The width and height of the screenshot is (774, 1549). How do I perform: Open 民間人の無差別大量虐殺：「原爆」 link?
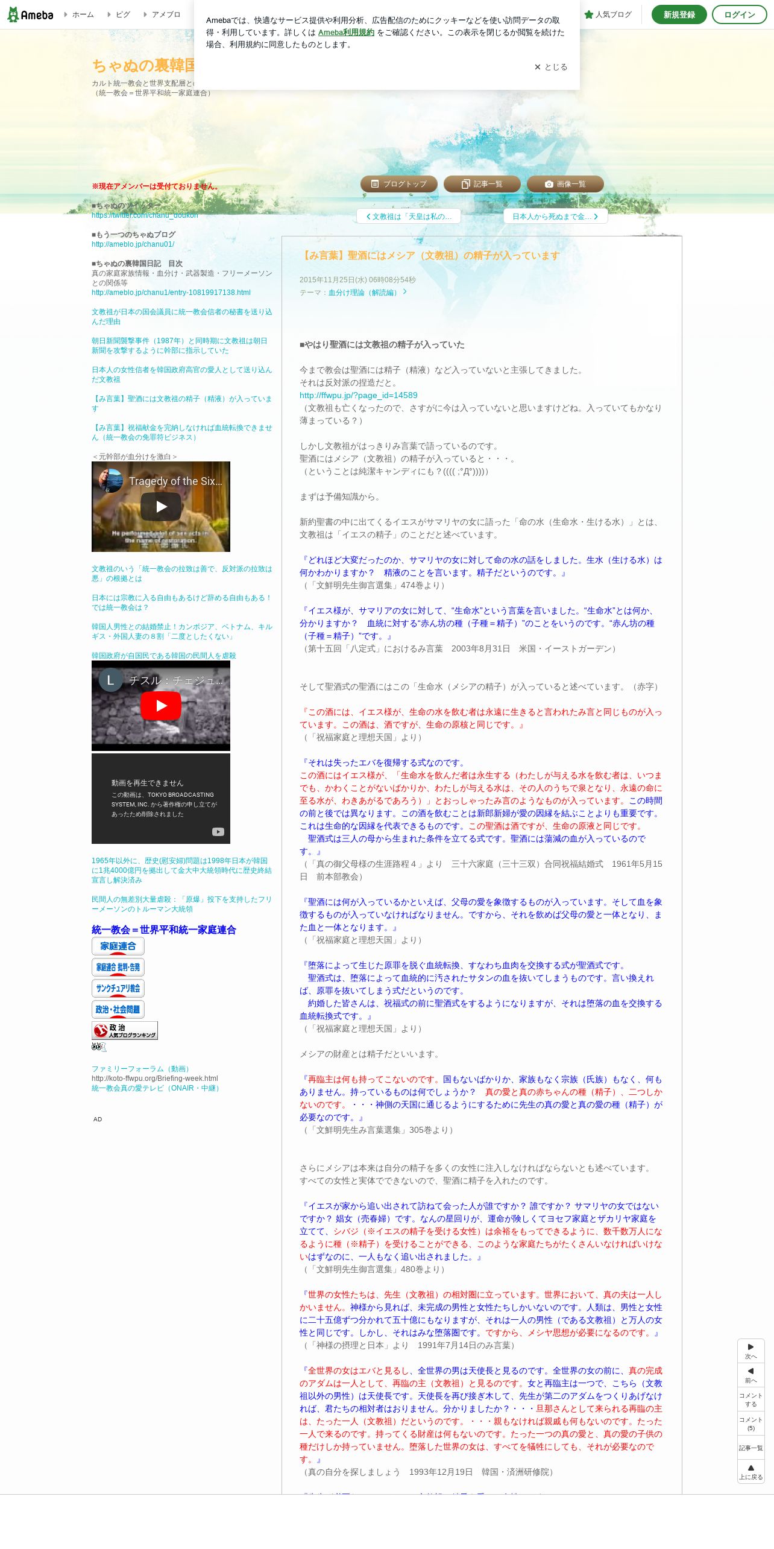pyautogui.click(x=181, y=904)
